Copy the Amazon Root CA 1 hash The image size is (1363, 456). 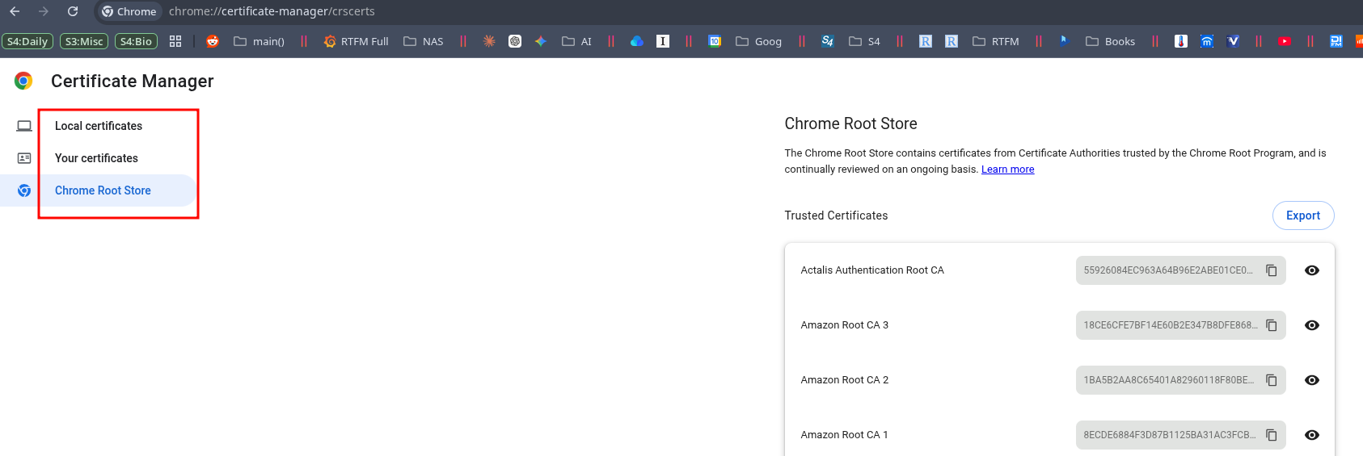[x=1271, y=435]
